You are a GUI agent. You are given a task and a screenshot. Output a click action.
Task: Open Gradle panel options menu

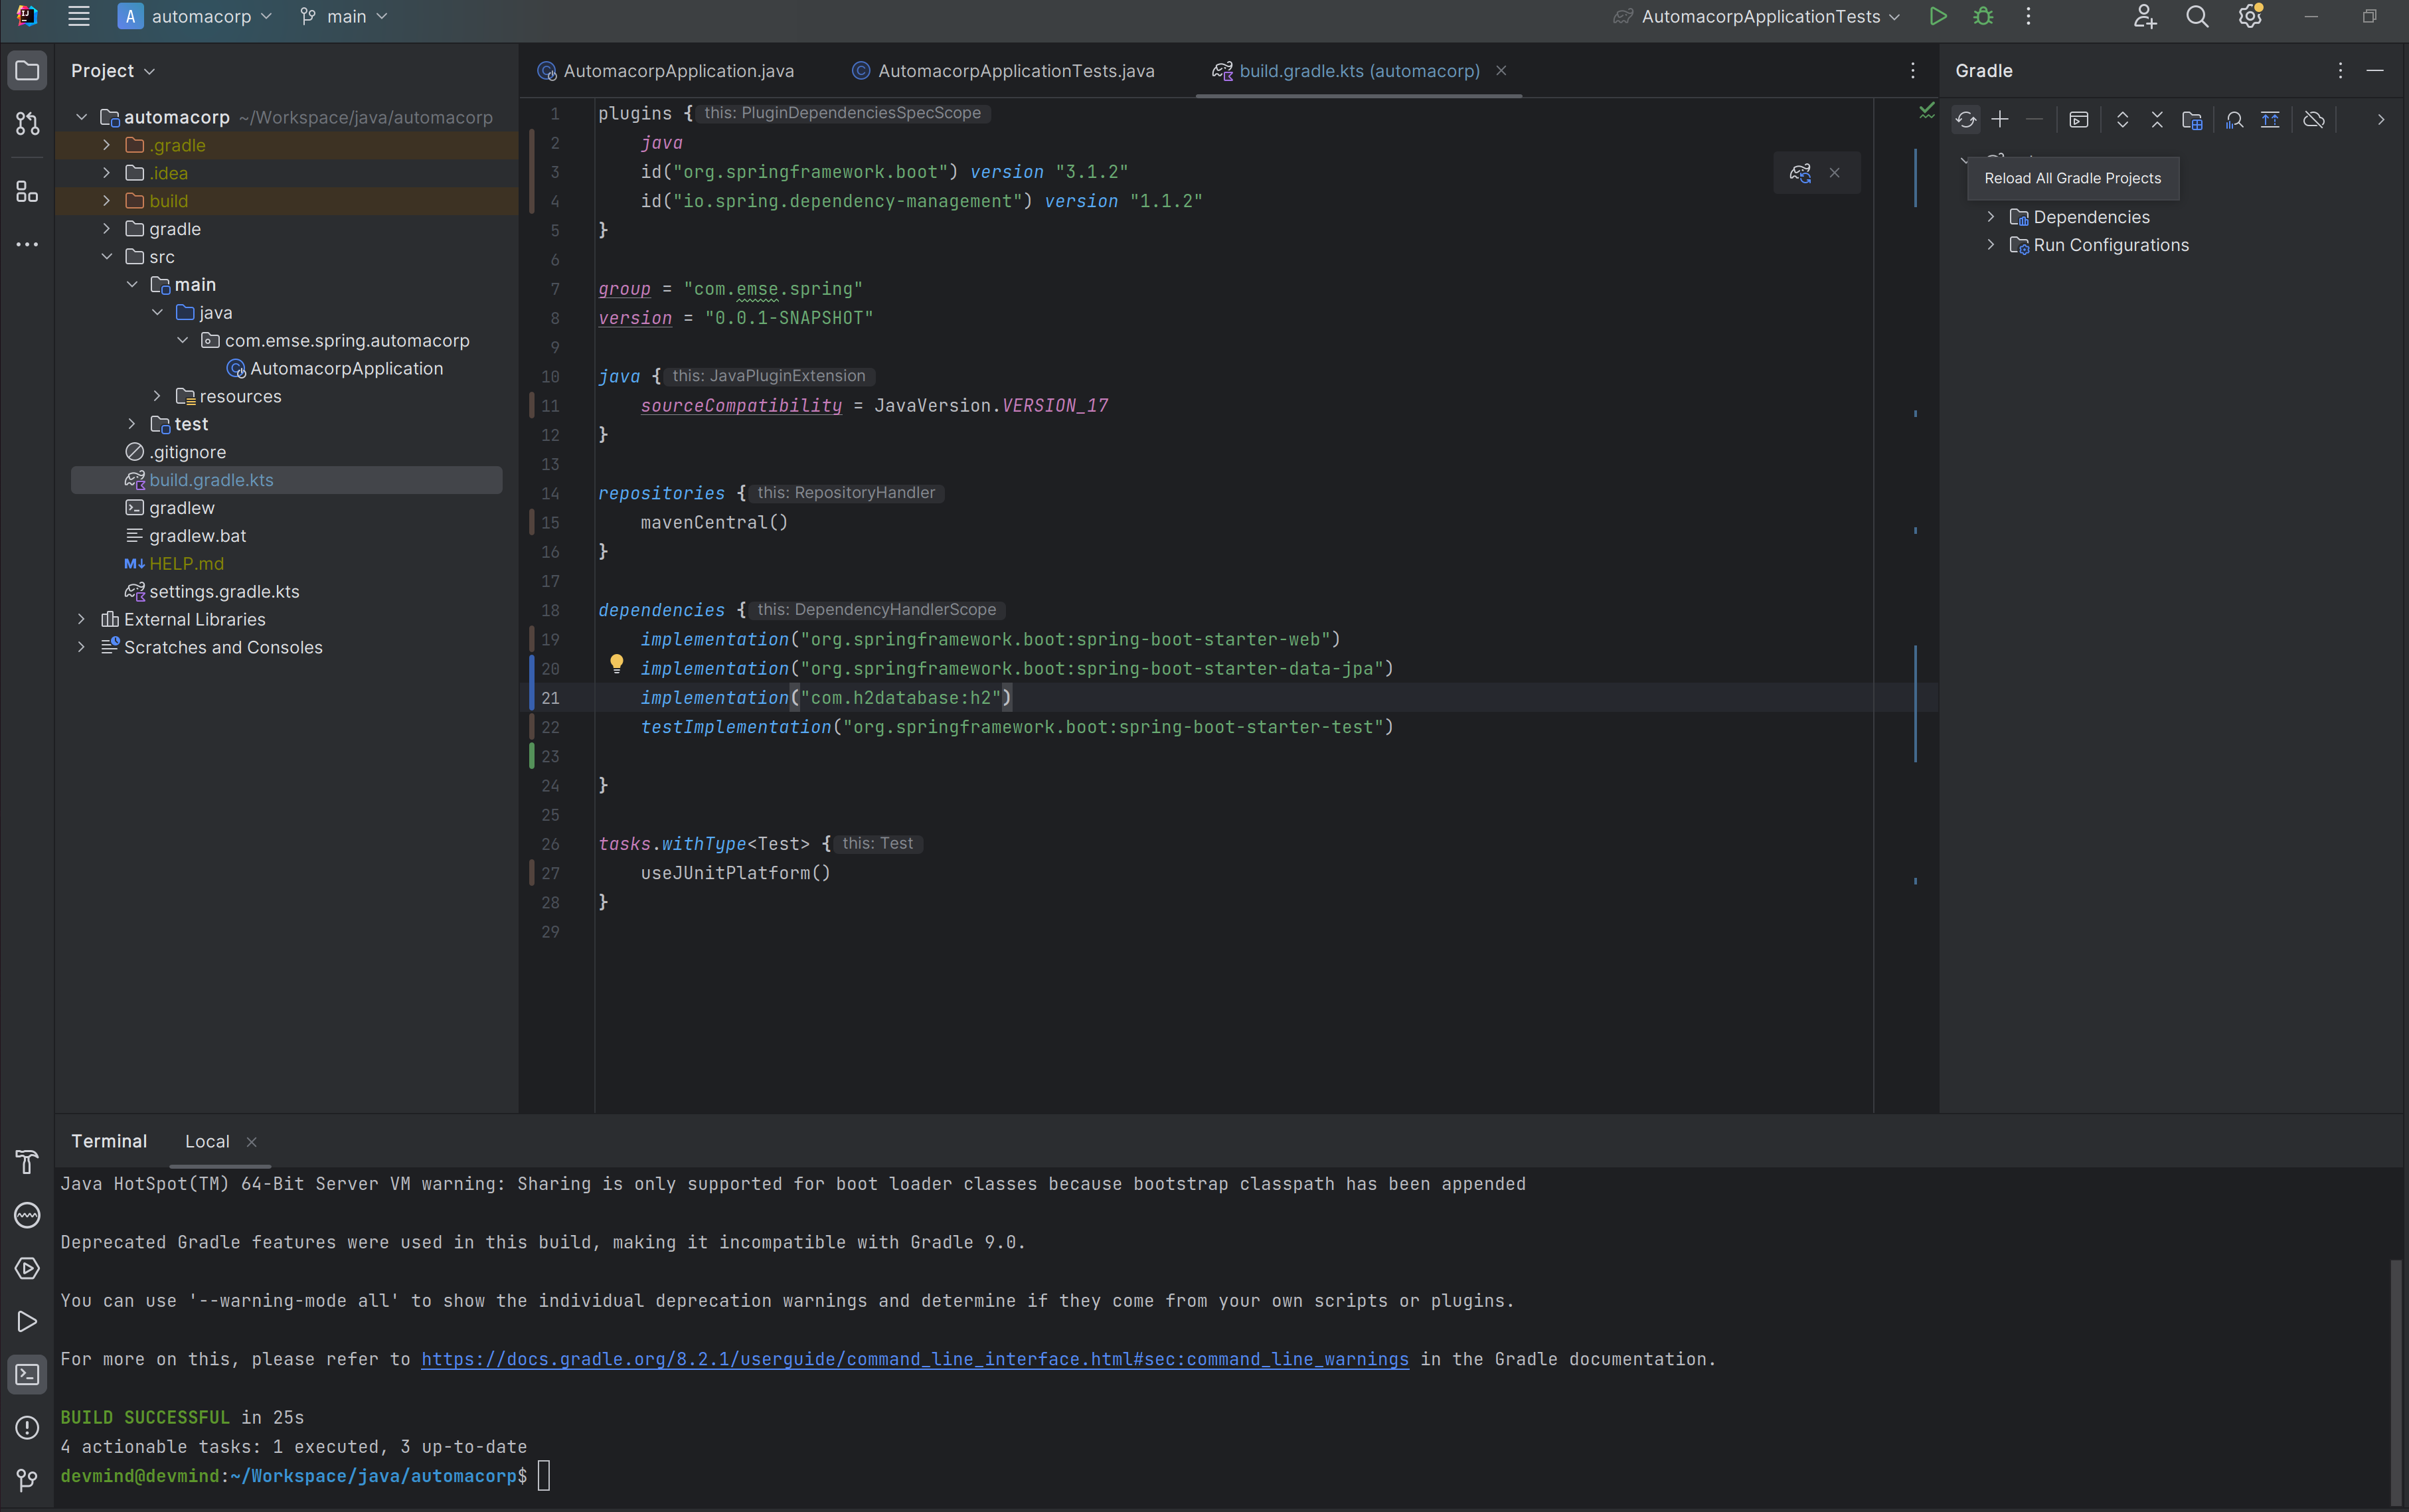pos(2340,71)
